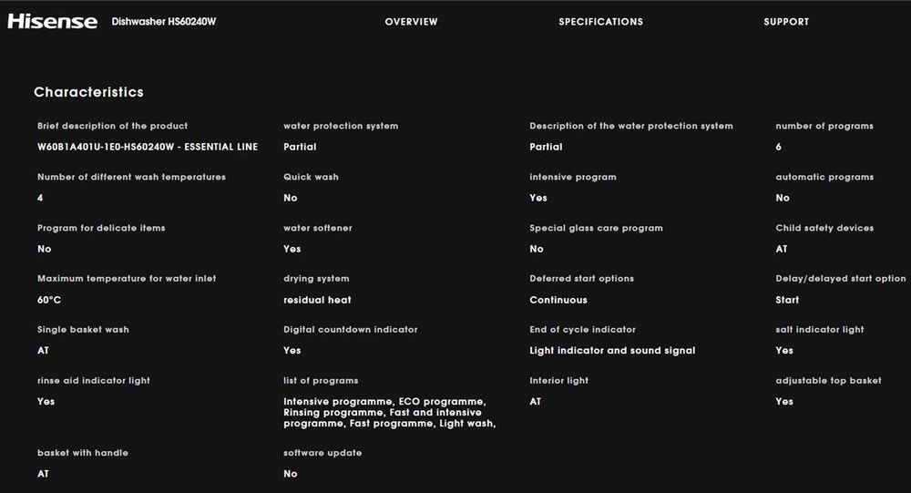
Task: Select the Dishwasher HS60240W product title
Action: coord(164,22)
